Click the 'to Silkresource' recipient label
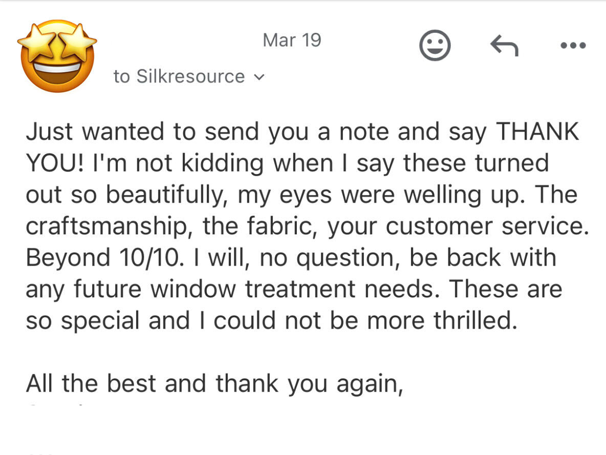606x455 pixels. 178,76
